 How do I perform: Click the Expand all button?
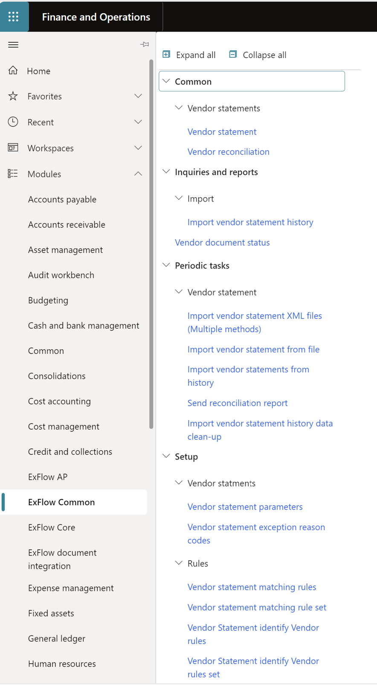[x=190, y=55]
